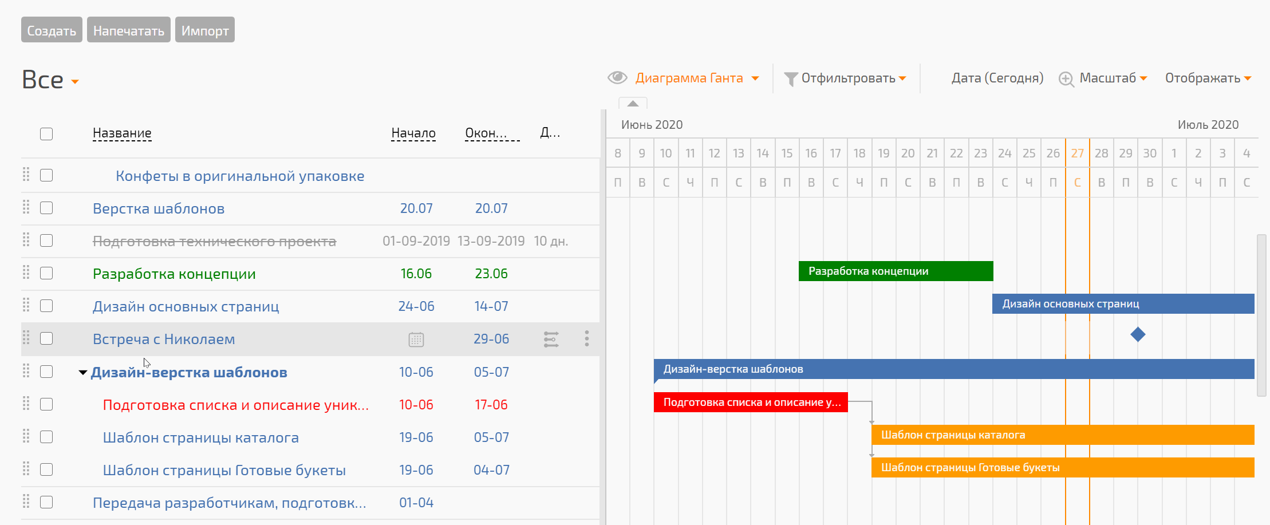Click the collapse-up arrow tab above the chart

point(633,103)
